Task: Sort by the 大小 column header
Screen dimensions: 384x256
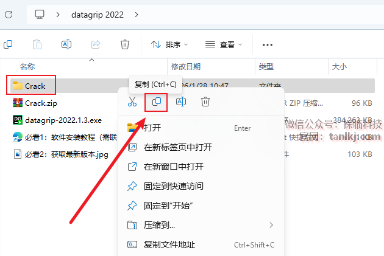Action: click(339, 66)
